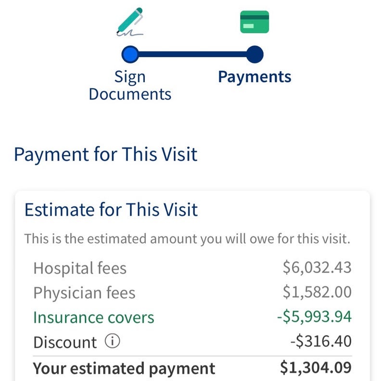This screenshot has width=385, height=381.
Task: Select the Hospital fees label
Action: (x=80, y=268)
